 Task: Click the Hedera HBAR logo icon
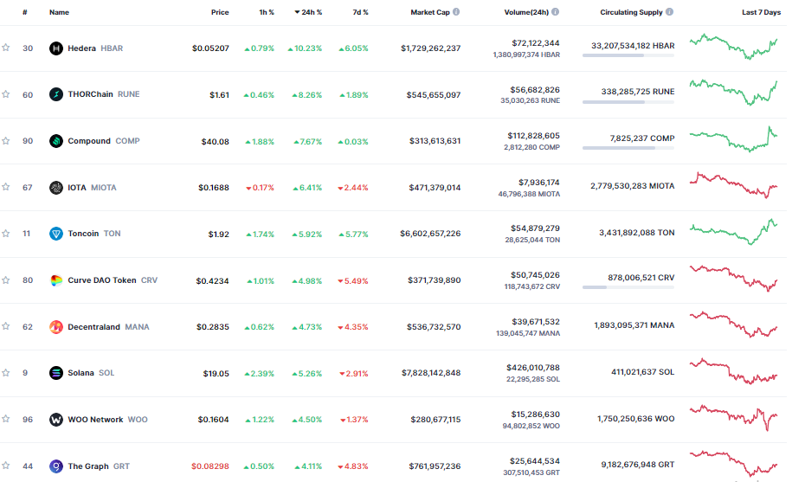[x=56, y=48]
